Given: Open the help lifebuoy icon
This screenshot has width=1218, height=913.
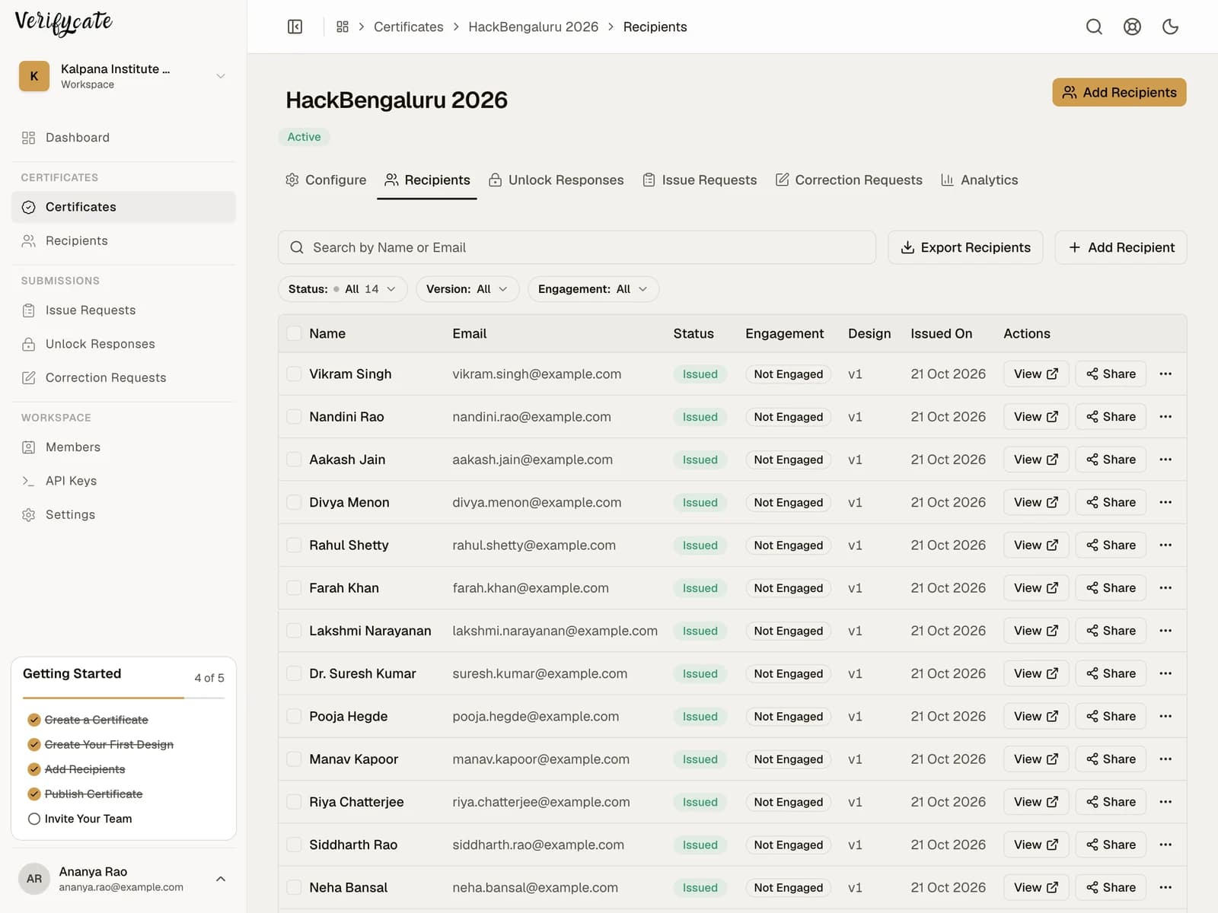Looking at the screenshot, I should point(1132,27).
